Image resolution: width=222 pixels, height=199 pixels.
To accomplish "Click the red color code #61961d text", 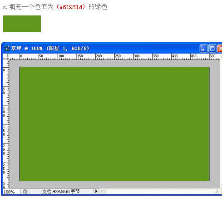I will 71,7.
